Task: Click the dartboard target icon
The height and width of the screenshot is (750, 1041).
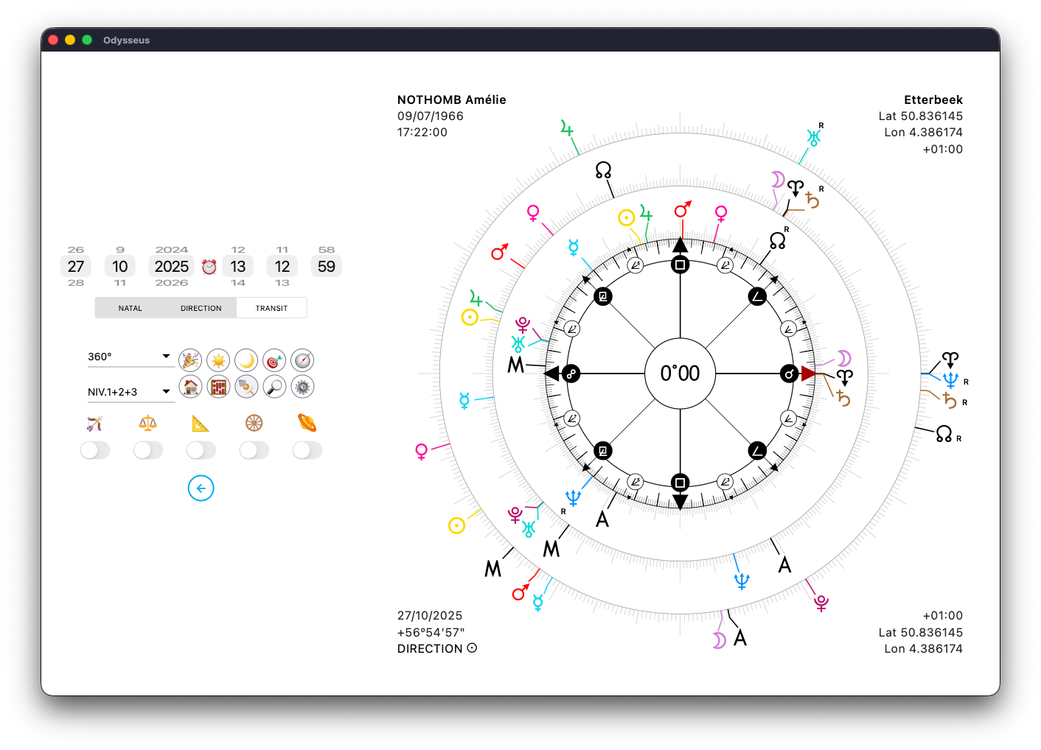Action: 274,360
